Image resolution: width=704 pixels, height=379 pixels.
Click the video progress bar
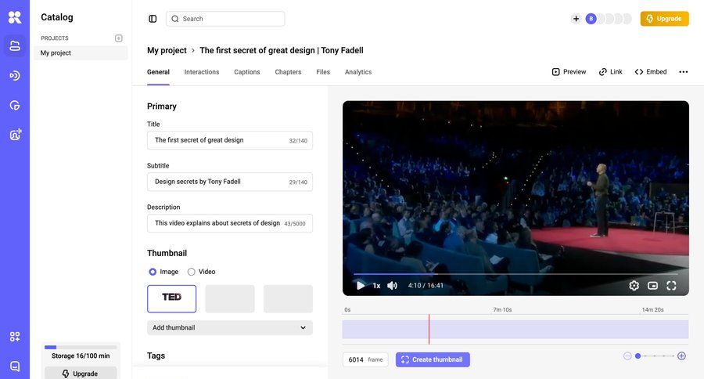tap(515, 274)
